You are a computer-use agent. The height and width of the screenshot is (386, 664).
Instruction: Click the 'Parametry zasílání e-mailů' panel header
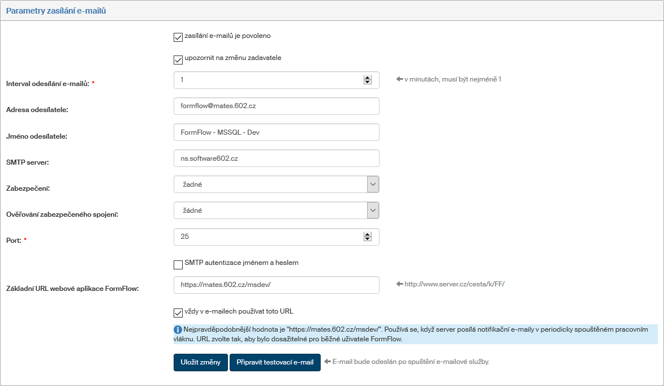point(55,11)
